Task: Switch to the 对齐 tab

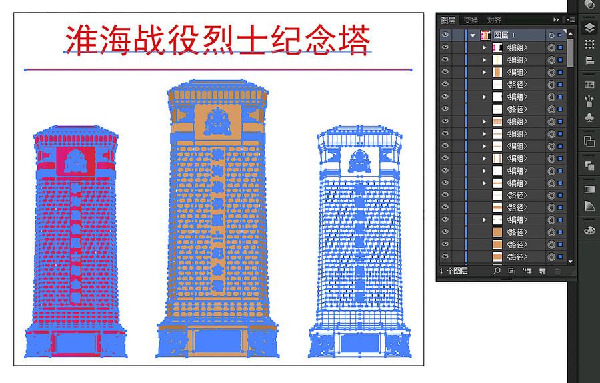Action: tap(494, 20)
